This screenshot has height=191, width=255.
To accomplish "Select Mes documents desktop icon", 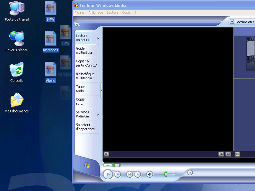I will tap(17, 103).
